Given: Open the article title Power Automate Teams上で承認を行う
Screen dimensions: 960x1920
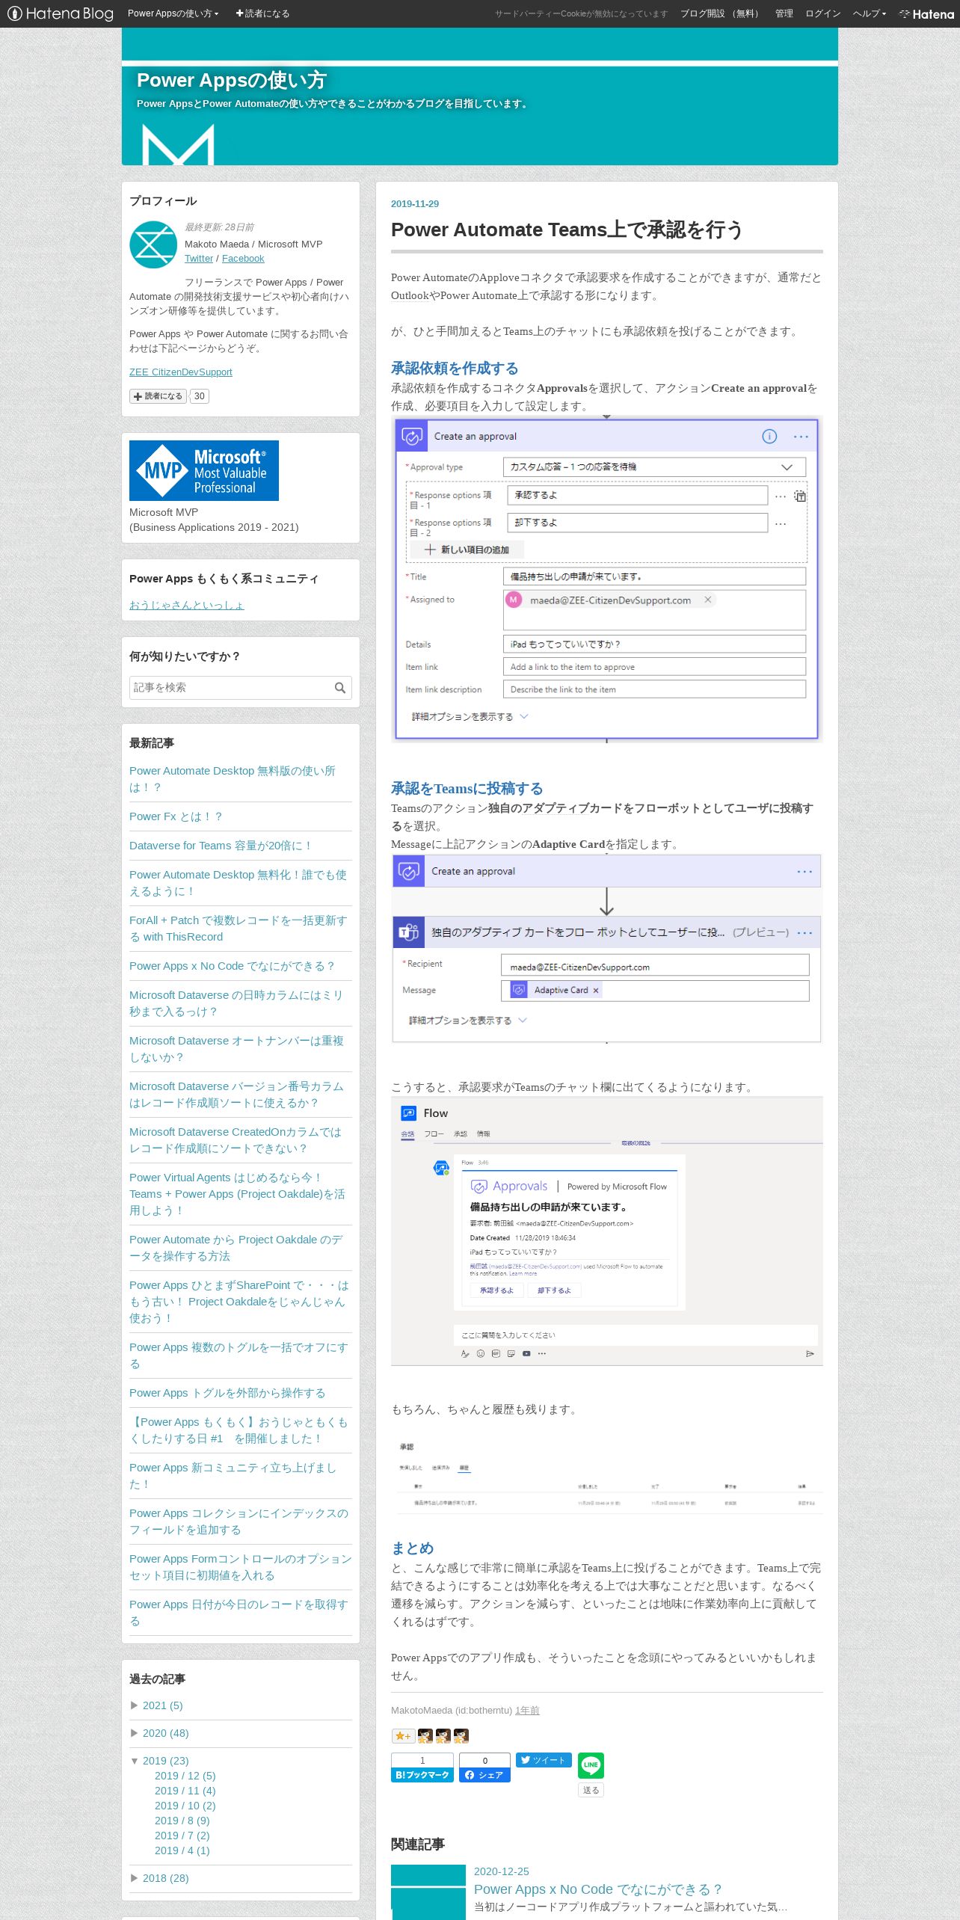Looking at the screenshot, I should pos(567,230).
